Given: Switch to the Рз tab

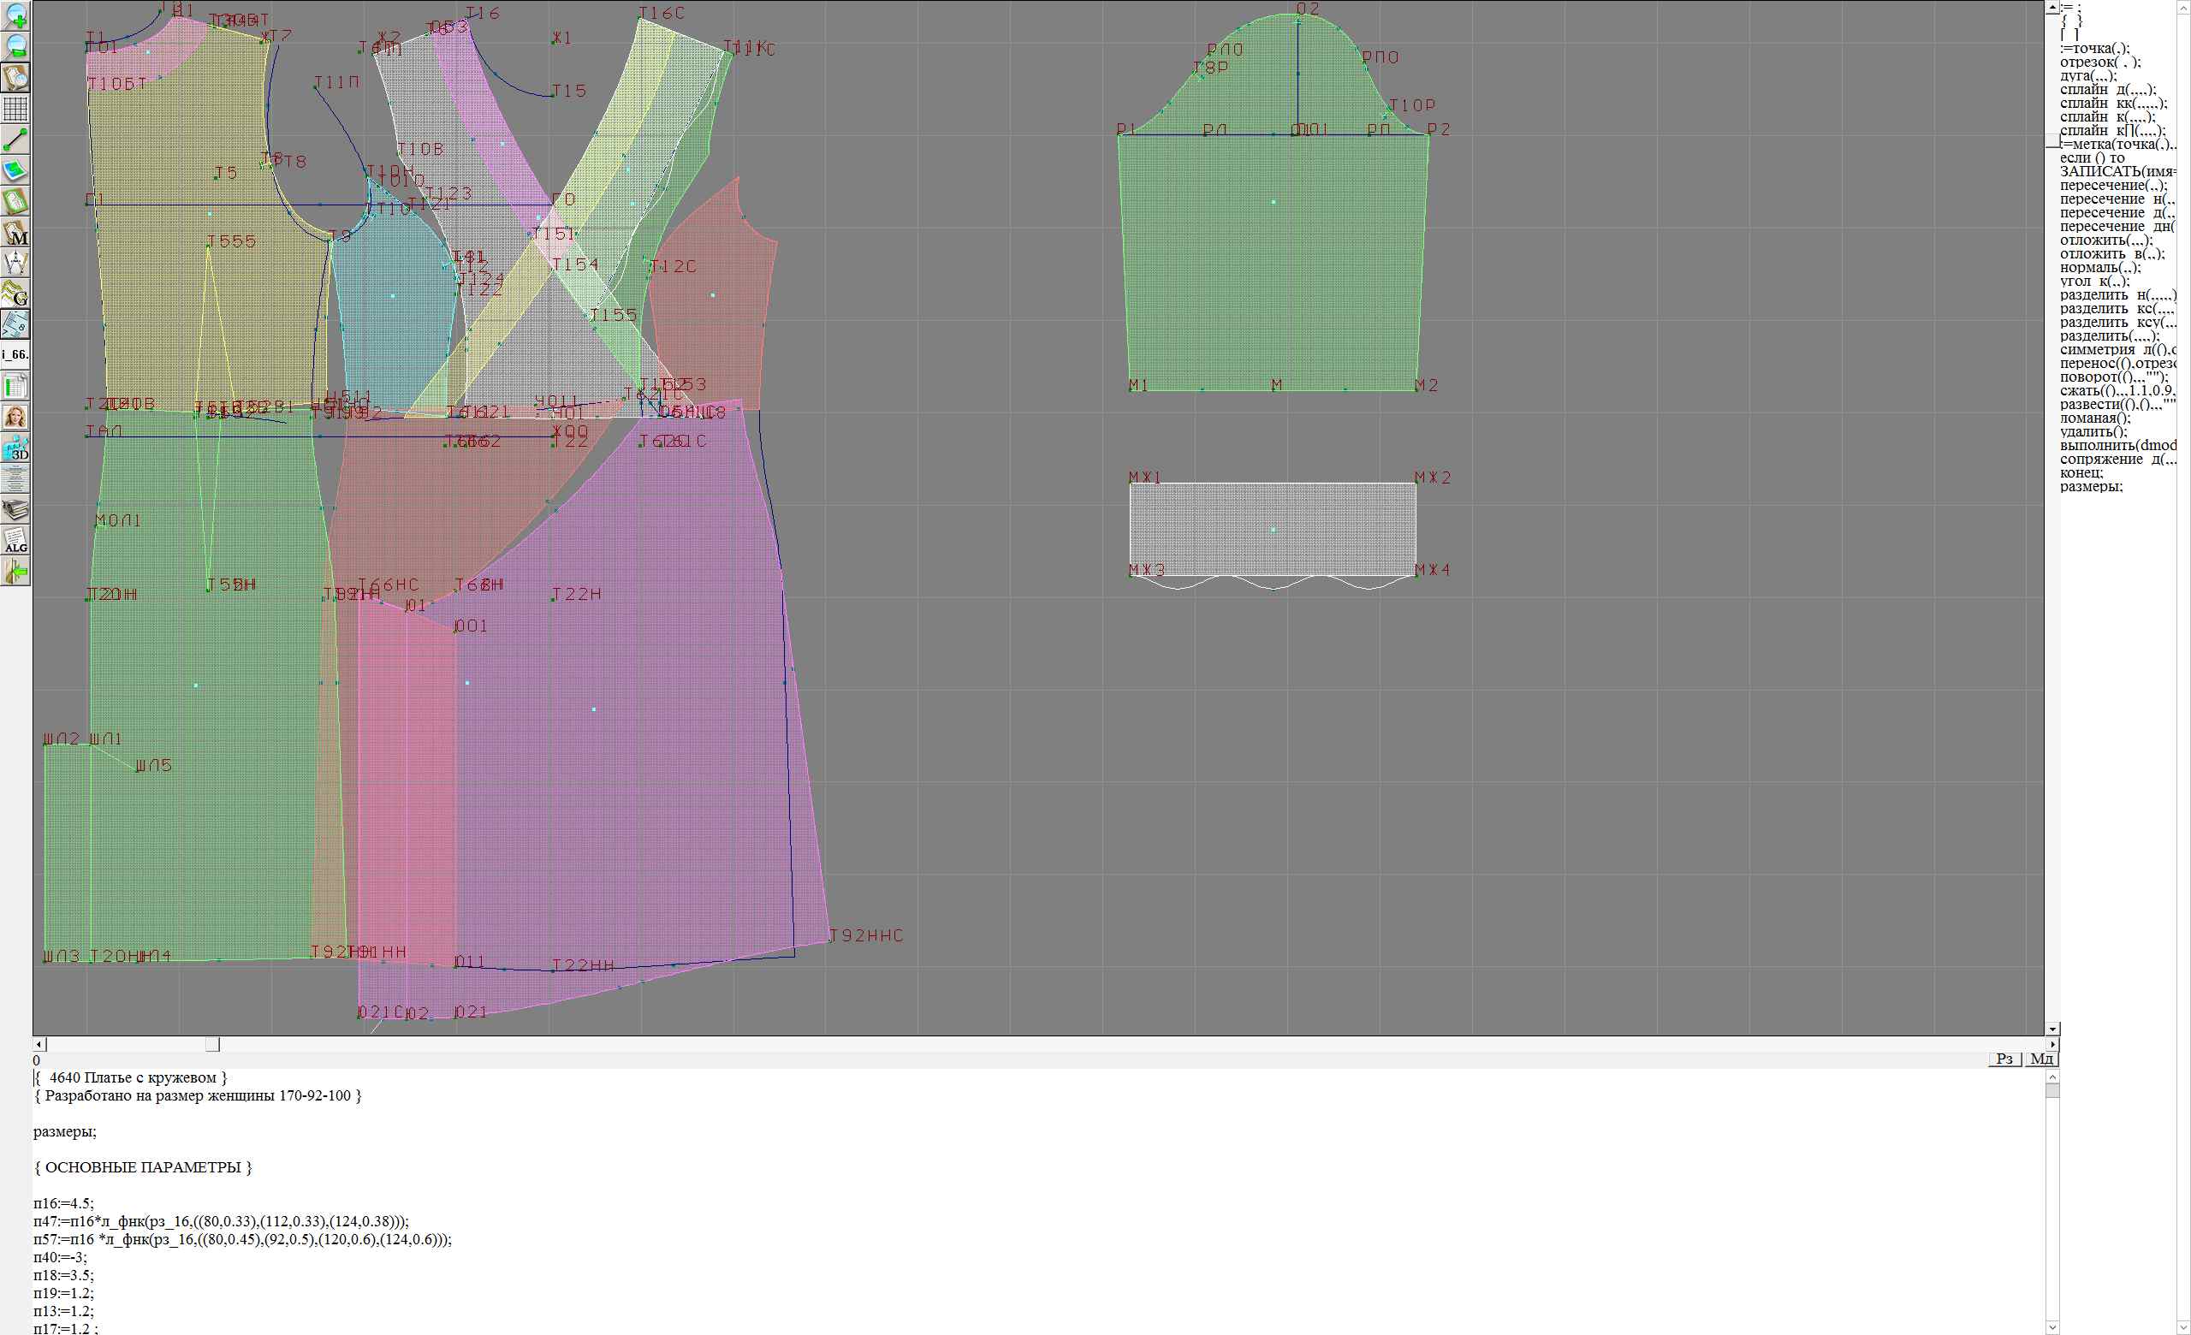Looking at the screenshot, I should [2004, 1059].
